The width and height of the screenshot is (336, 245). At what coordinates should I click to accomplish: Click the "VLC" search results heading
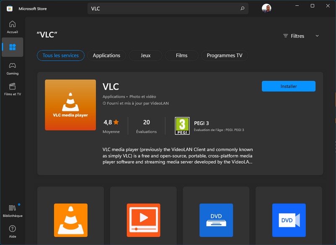coord(47,35)
